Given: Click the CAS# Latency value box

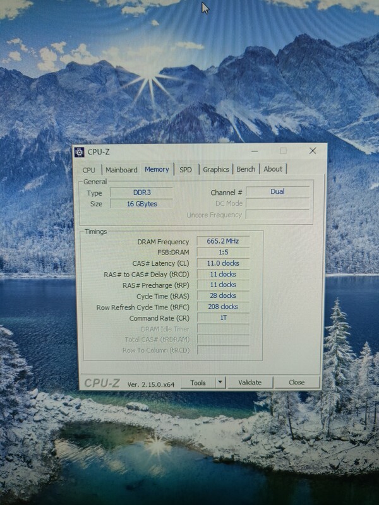Looking at the screenshot, I should (222, 263).
